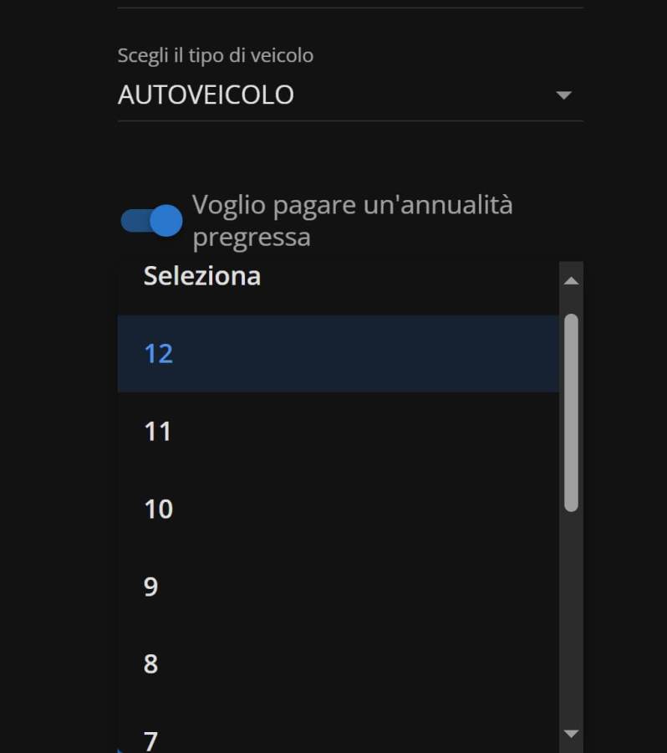The width and height of the screenshot is (667, 753).
Task: Choose the "Seleziona" placeholder option
Action: (202, 276)
